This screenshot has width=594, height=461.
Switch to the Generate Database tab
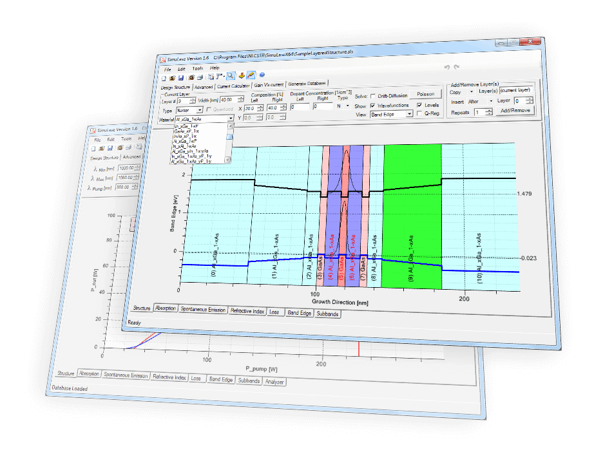(x=307, y=84)
